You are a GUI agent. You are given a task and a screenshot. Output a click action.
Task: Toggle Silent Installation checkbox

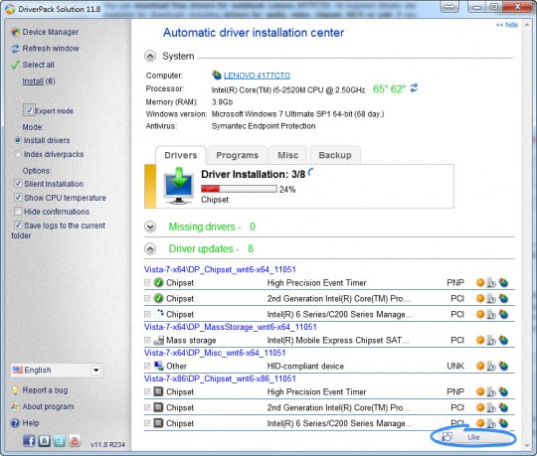18,184
